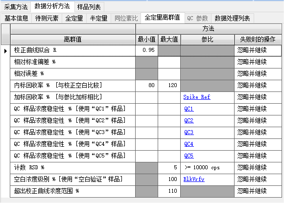This screenshot has width=284, height=203.
Task: Switch to the 采集方法 tab
Action: pos(16,7)
